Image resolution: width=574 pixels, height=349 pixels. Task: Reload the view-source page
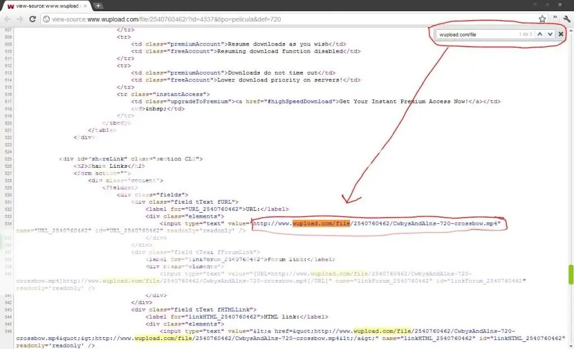point(33,19)
